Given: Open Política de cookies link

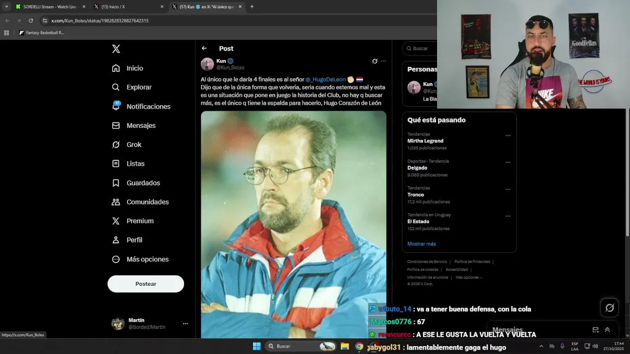Looking at the screenshot, I should [x=422, y=269].
